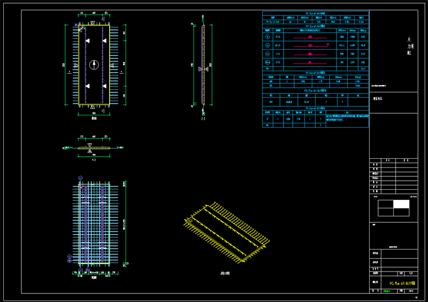The image size is (428, 302).
Task: Click the green text in the bottom title block row
Action: (386, 291)
